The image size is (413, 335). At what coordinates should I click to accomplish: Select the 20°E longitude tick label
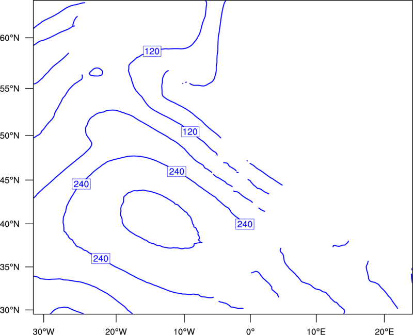[x=384, y=331]
